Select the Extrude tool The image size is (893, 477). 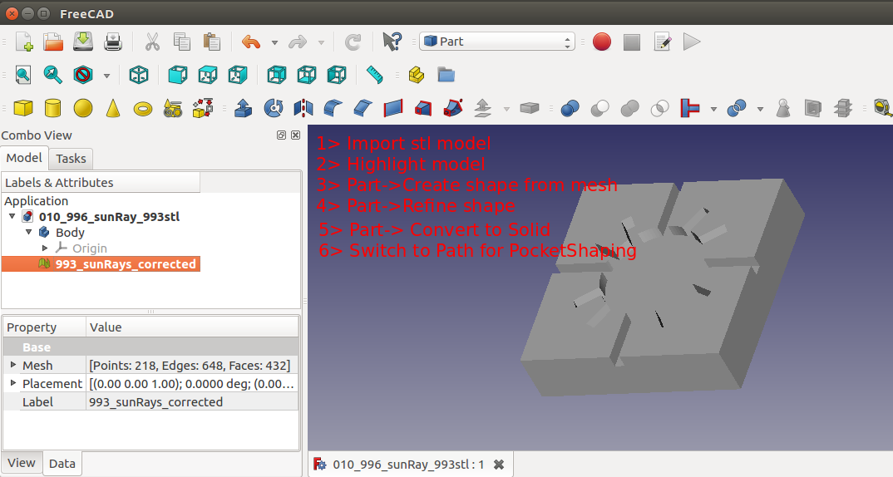(244, 108)
